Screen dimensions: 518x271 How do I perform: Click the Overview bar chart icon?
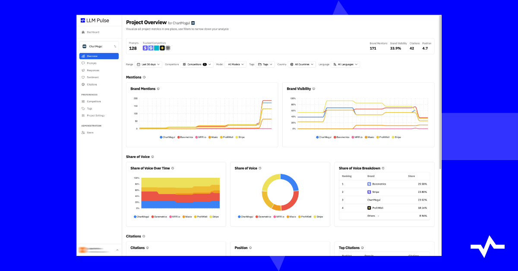83,56
